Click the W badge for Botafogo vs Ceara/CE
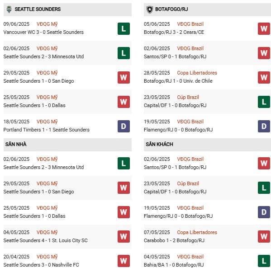The height and width of the screenshot is (272, 271). click(x=264, y=28)
